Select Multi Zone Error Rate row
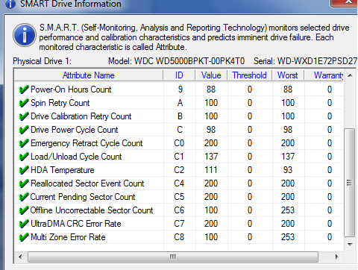The width and height of the screenshot is (358, 270). point(179,237)
